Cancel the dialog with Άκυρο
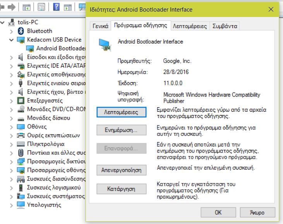This screenshot has width=283, height=224. point(257,212)
